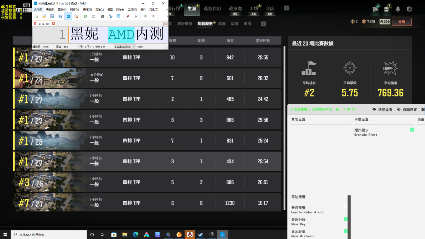Screen dimensions: 425x239
Task: Open the 文件(F) menu in Ndd
Action: 38,9
